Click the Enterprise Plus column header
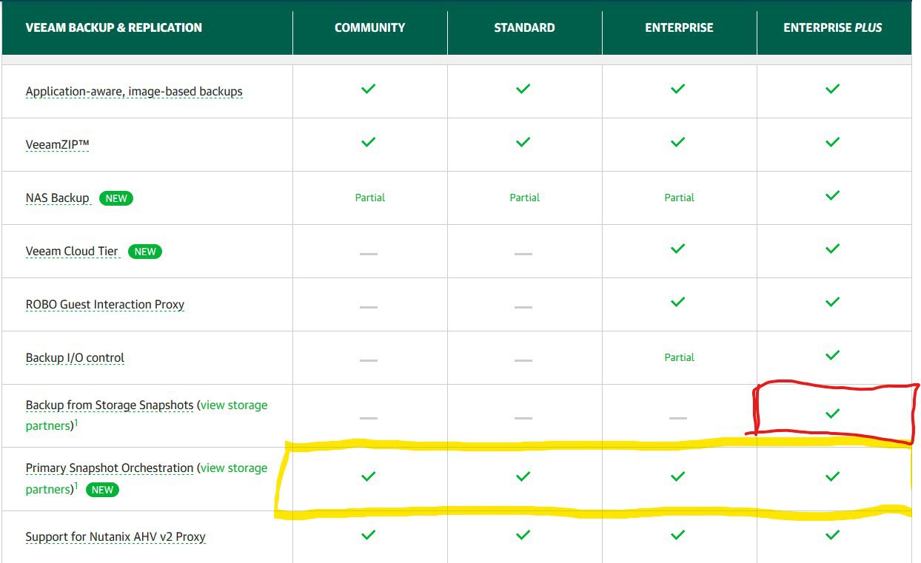921x563 pixels. tap(833, 28)
